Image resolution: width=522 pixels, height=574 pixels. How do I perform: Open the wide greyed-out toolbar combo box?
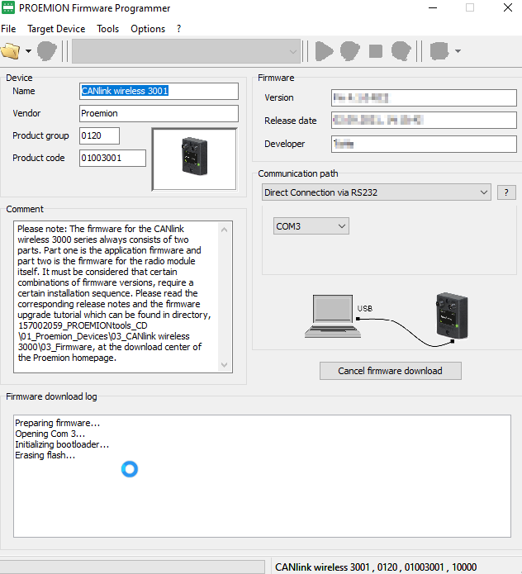[x=186, y=51]
